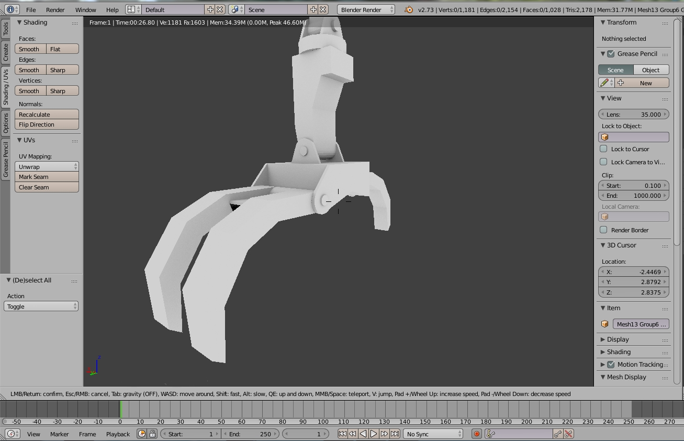Expand the Display panel

[603, 340]
